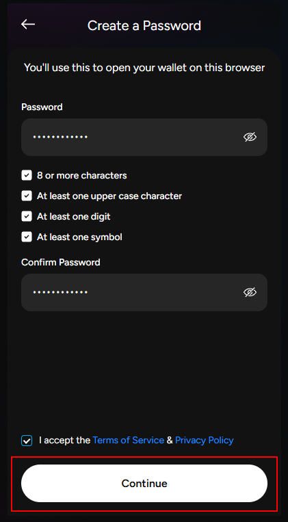Image resolution: width=288 pixels, height=522 pixels.
Task: Click the open your wallet subtitle text
Action: point(144,68)
